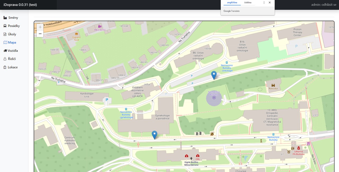Click the Mapa map icon in sidebar
Screen dimensions: 339x172
coord(5,42)
